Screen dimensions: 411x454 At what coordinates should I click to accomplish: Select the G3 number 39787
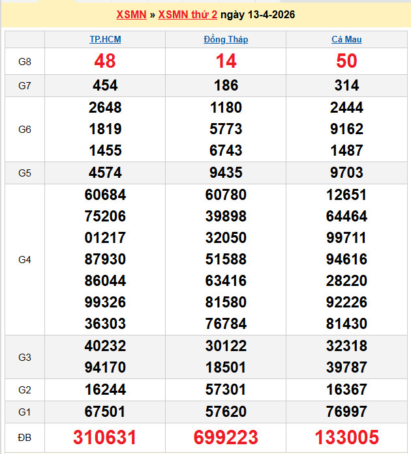(x=346, y=367)
